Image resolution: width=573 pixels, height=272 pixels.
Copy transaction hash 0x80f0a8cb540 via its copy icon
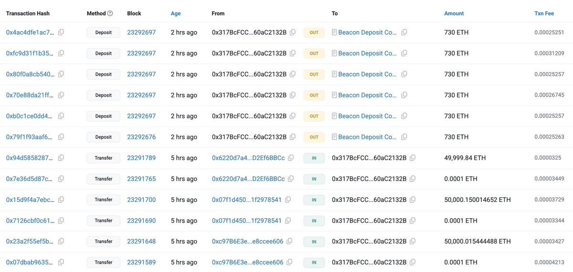[x=61, y=74]
